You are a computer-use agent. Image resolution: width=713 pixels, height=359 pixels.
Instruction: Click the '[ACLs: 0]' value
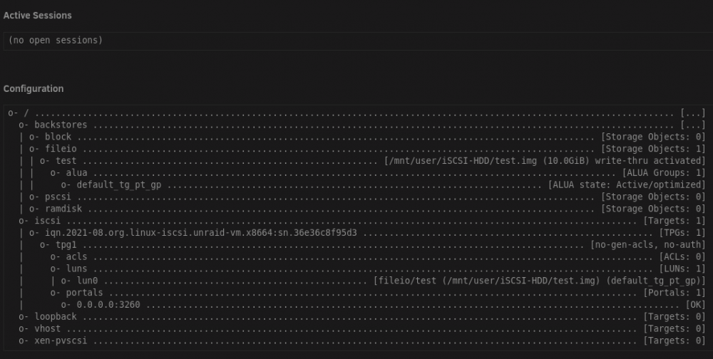682,256
